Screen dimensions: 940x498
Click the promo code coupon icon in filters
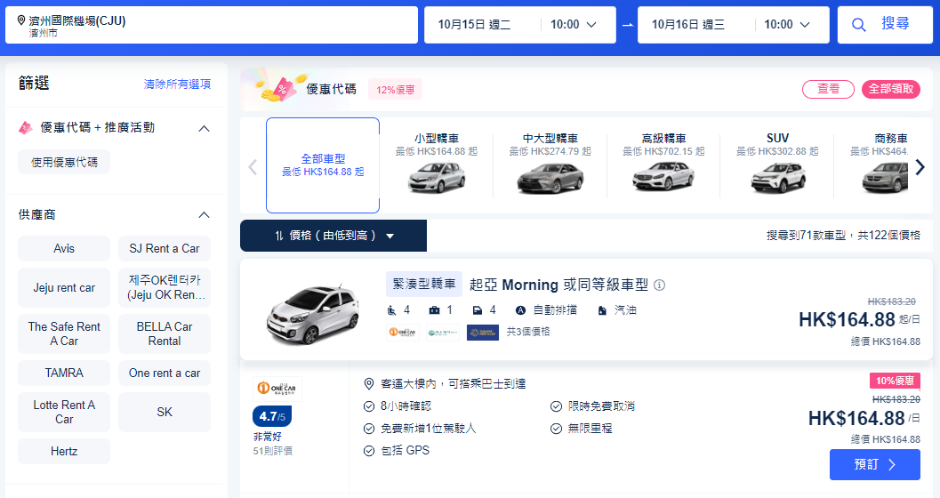coord(25,128)
